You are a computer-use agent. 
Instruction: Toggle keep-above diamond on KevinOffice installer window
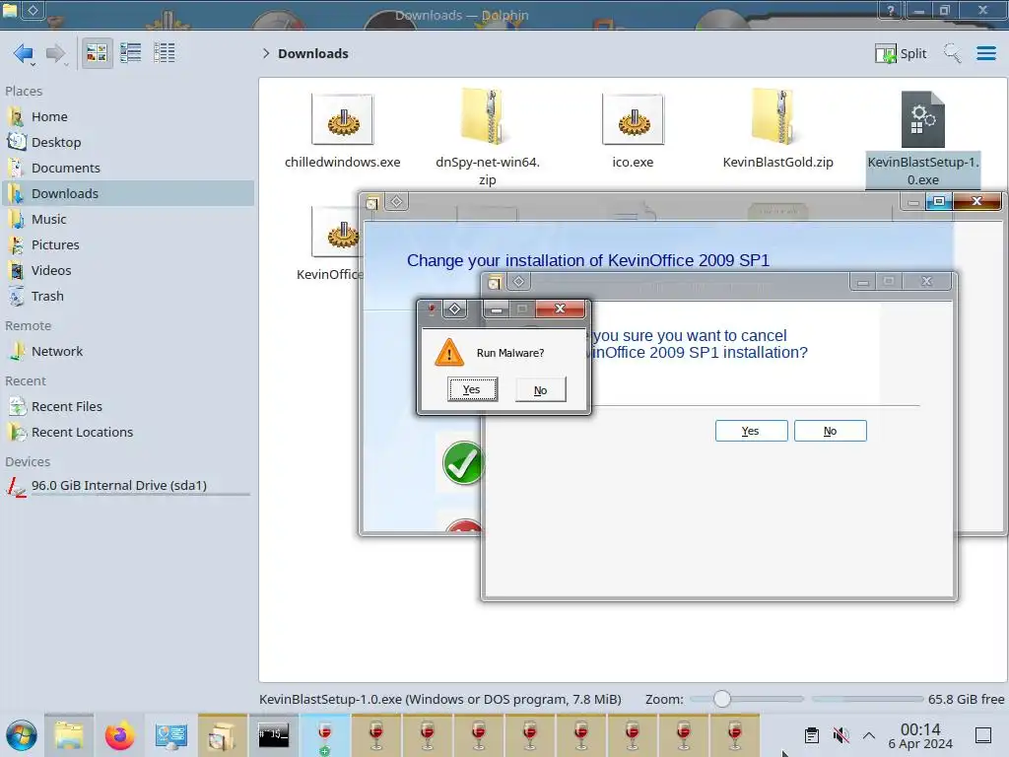click(x=396, y=202)
